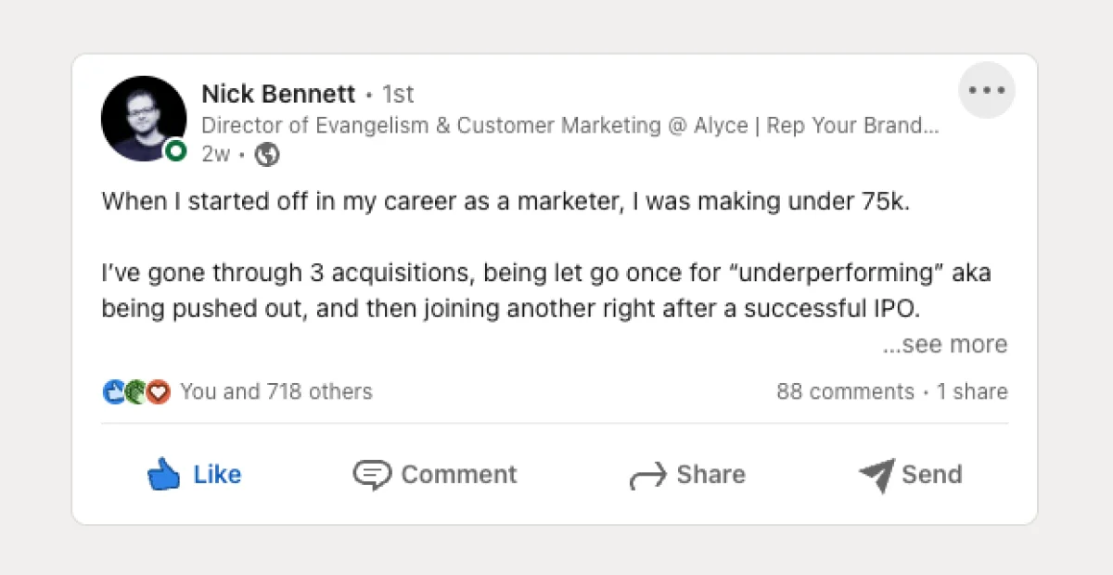This screenshot has width=1113, height=575.
Task: View who reacted via You and 718 others
Action: pyautogui.click(x=277, y=391)
